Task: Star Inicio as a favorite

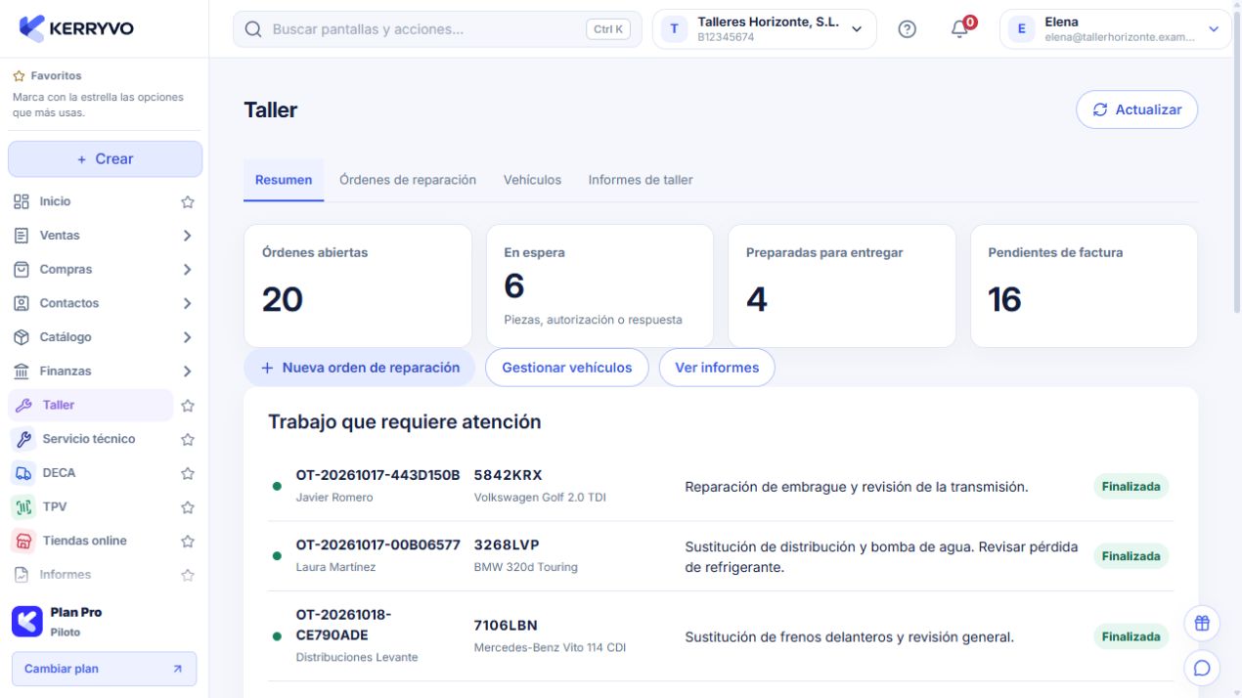Action: (x=188, y=202)
